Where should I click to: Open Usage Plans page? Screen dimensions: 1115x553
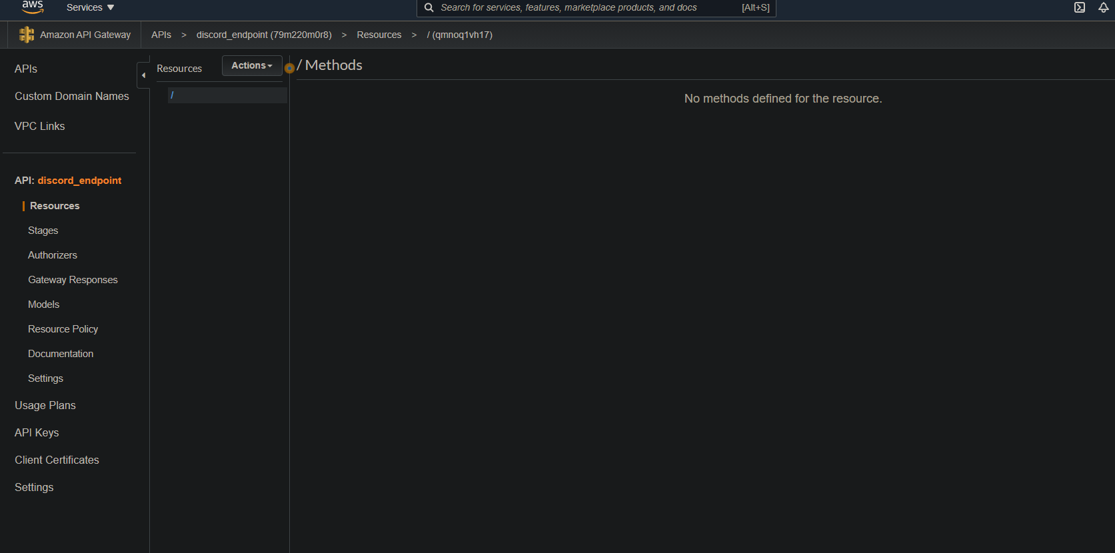tap(45, 405)
